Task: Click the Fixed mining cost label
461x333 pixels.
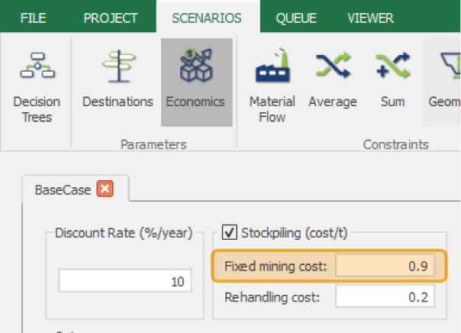Action: point(276,267)
